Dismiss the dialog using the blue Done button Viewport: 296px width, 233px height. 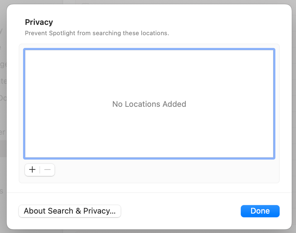click(260, 211)
